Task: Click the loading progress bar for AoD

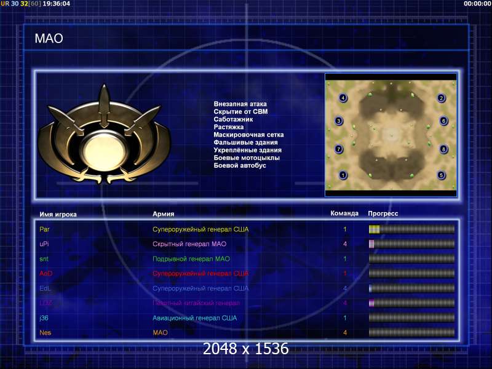Action: point(411,273)
